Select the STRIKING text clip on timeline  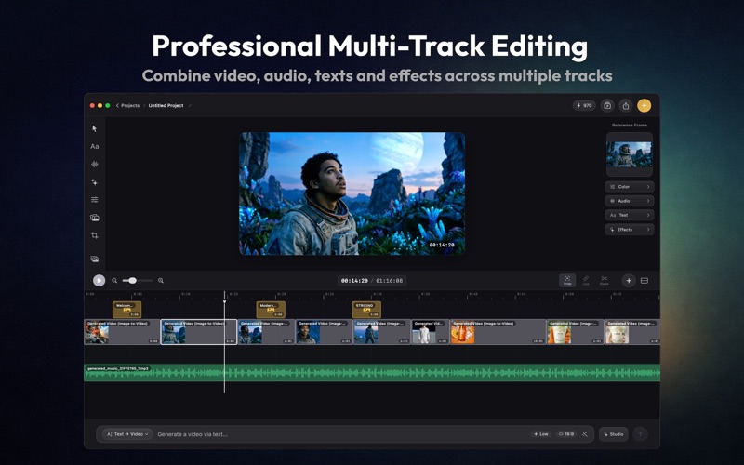pyautogui.click(x=366, y=310)
